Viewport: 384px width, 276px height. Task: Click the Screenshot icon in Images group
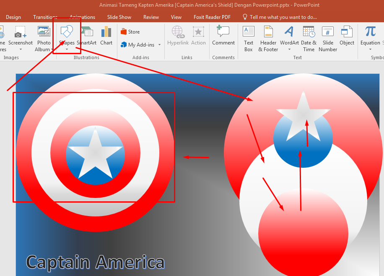pyautogui.click(x=20, y=32)
